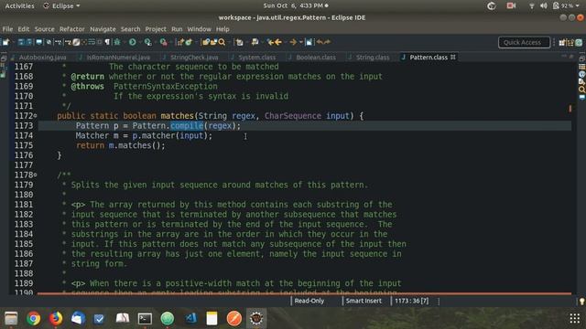Click the Next Annotation toolbar icon
The width and height of the screenshot is (586, 329).
(240, 42)
